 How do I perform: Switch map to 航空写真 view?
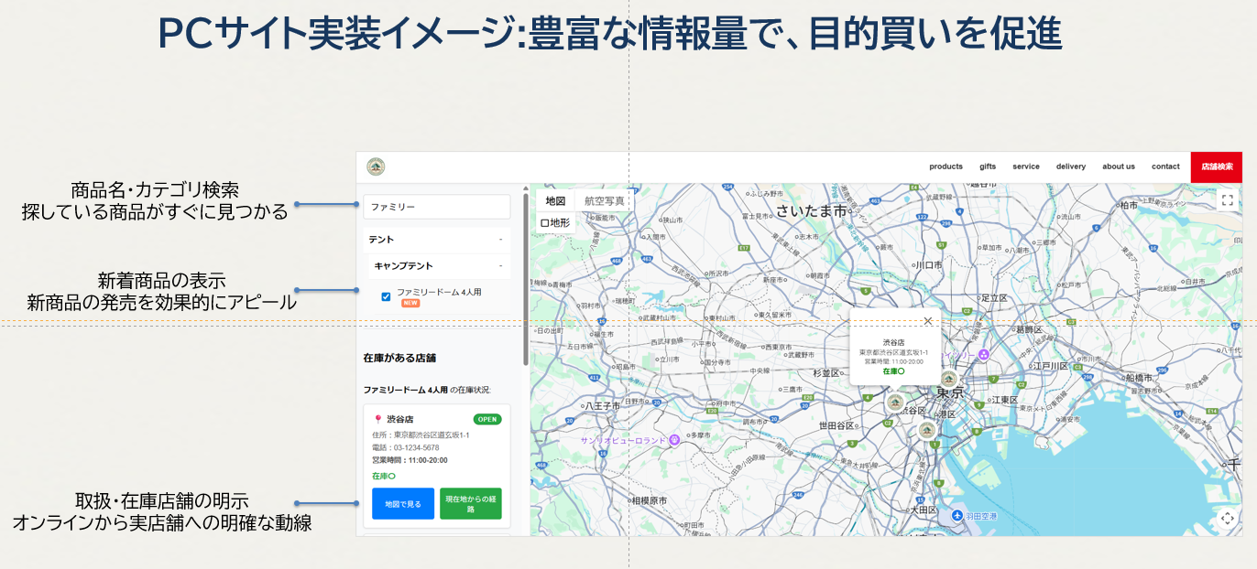click(x=604, y=201)
